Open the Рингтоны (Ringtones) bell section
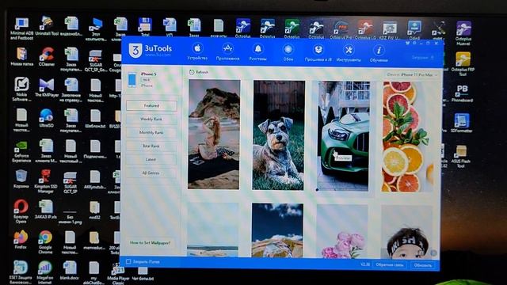This screenshot has width=507, height=285. coord(257,52)
